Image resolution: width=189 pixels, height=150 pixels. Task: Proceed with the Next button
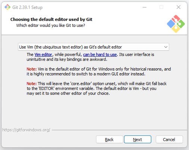coord(137,140)
